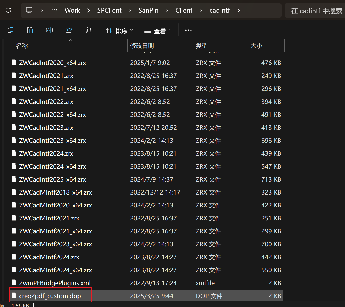The image size is (345, 307).
Task: Click the 713 KB size value
Action: 271,179
